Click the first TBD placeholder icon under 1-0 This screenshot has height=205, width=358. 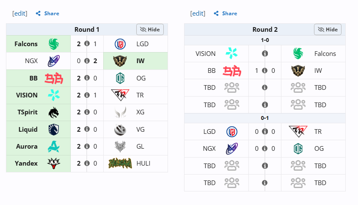232,88
